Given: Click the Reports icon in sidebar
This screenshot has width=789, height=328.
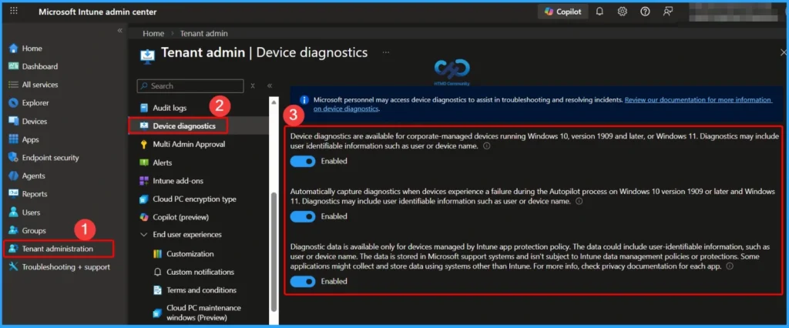Looking at the screenshot, I should click(x=14, y=194).
